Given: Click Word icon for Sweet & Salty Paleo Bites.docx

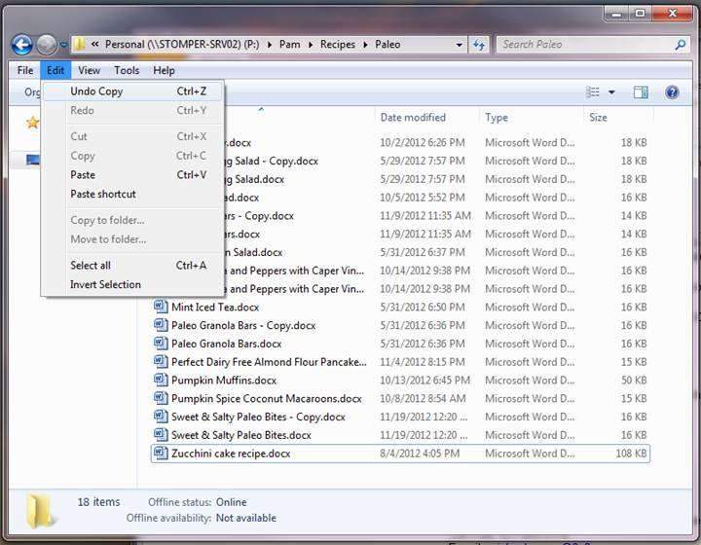Looking at the screenshot, I should point(161,435).
